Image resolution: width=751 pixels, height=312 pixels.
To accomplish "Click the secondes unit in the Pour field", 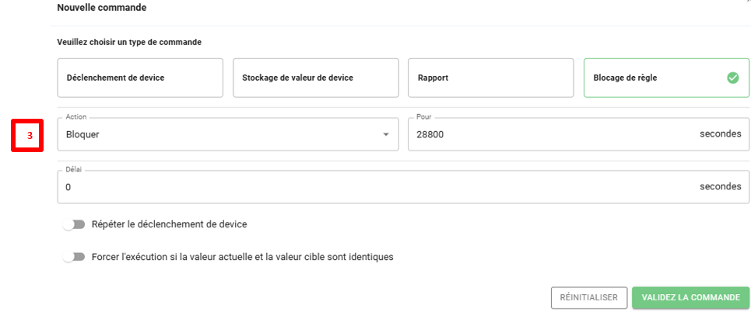I will (x=720, y=134).
